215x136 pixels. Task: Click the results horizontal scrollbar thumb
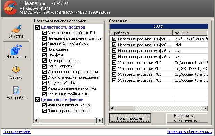click(x=125, y=109)
